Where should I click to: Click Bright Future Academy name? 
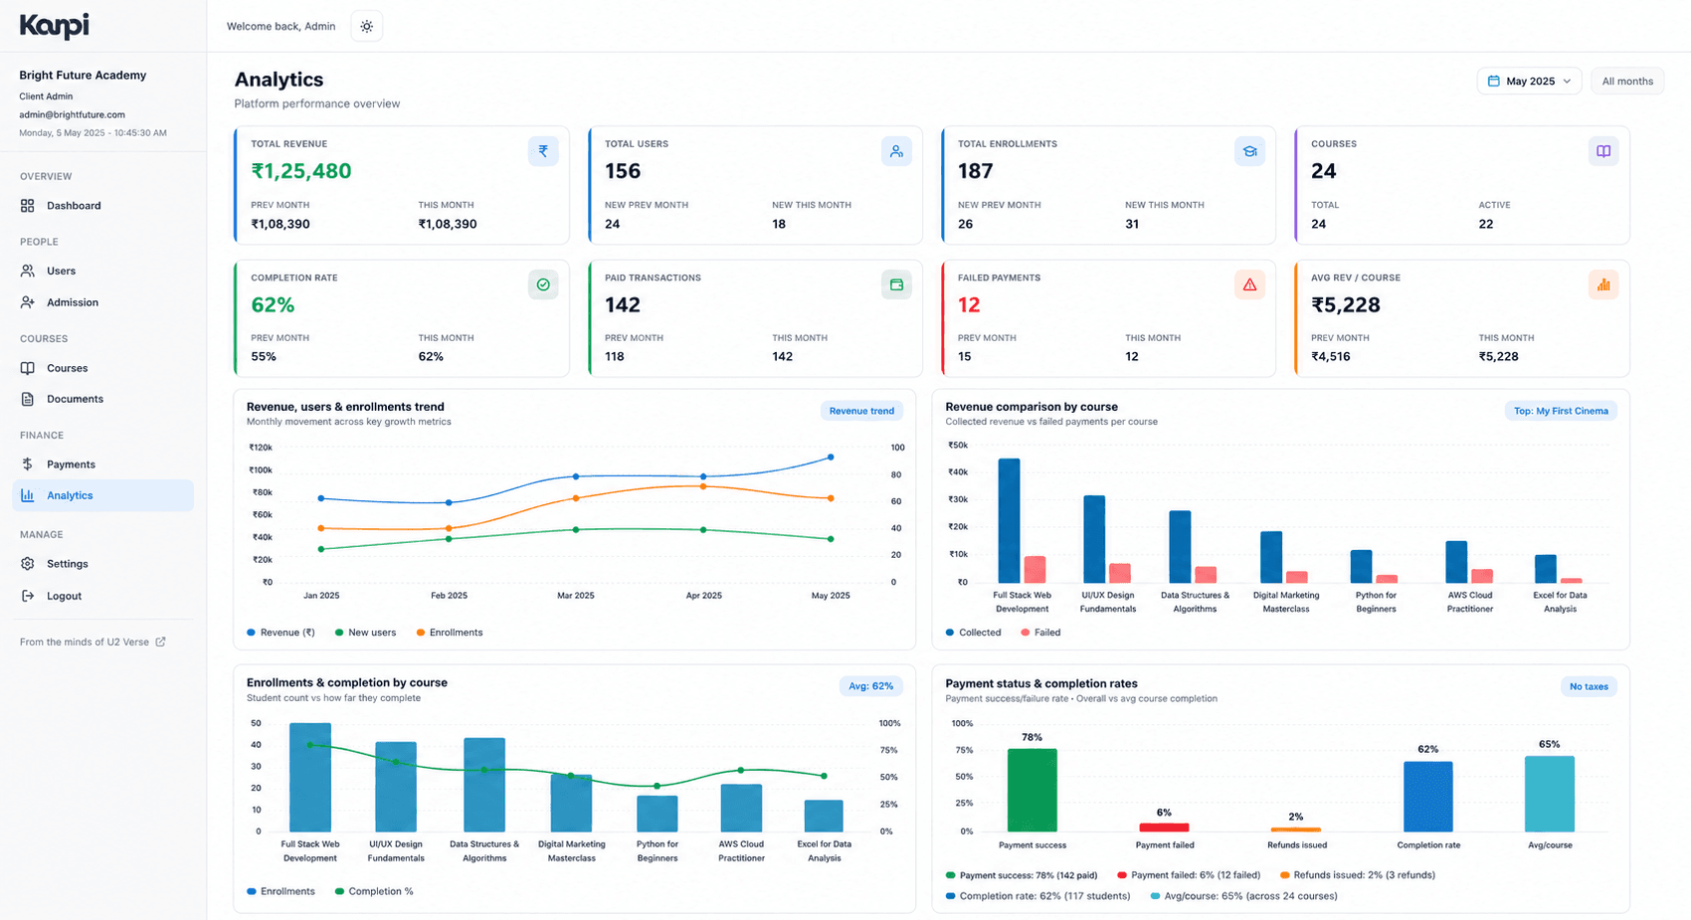tap(83, 75)
